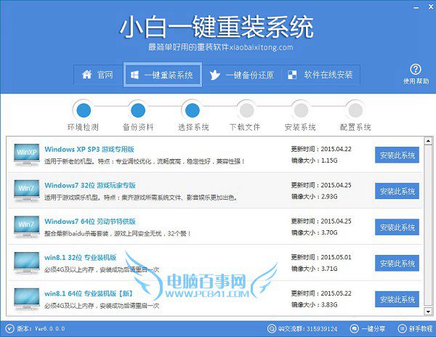Click the Win7 32位 monitor icon

tap(27, 191)
